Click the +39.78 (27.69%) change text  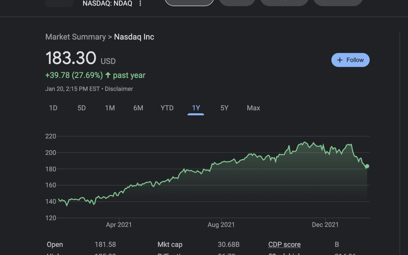(x=74, y=75)
